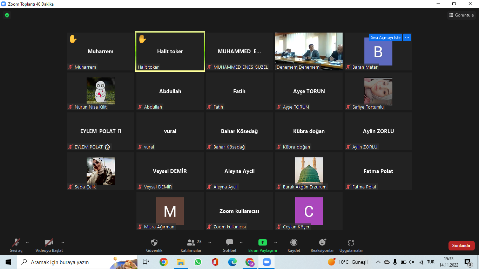Viewport: 479px width, 269px height.
Task: Open the Görüntüle view menu
Action: click(461, 15)
